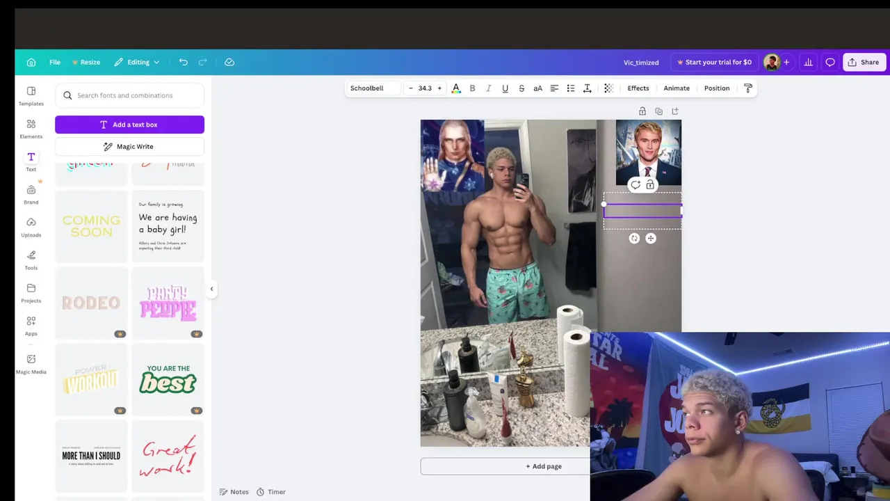
Task: Undo the last action
Action: pos(183,62)
